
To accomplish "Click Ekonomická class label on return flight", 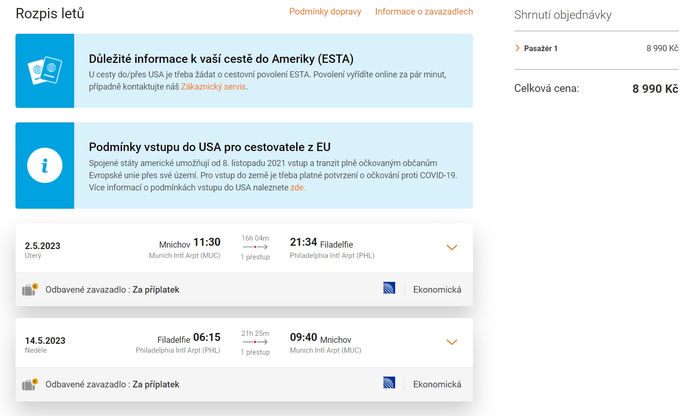I will (437, 385).
